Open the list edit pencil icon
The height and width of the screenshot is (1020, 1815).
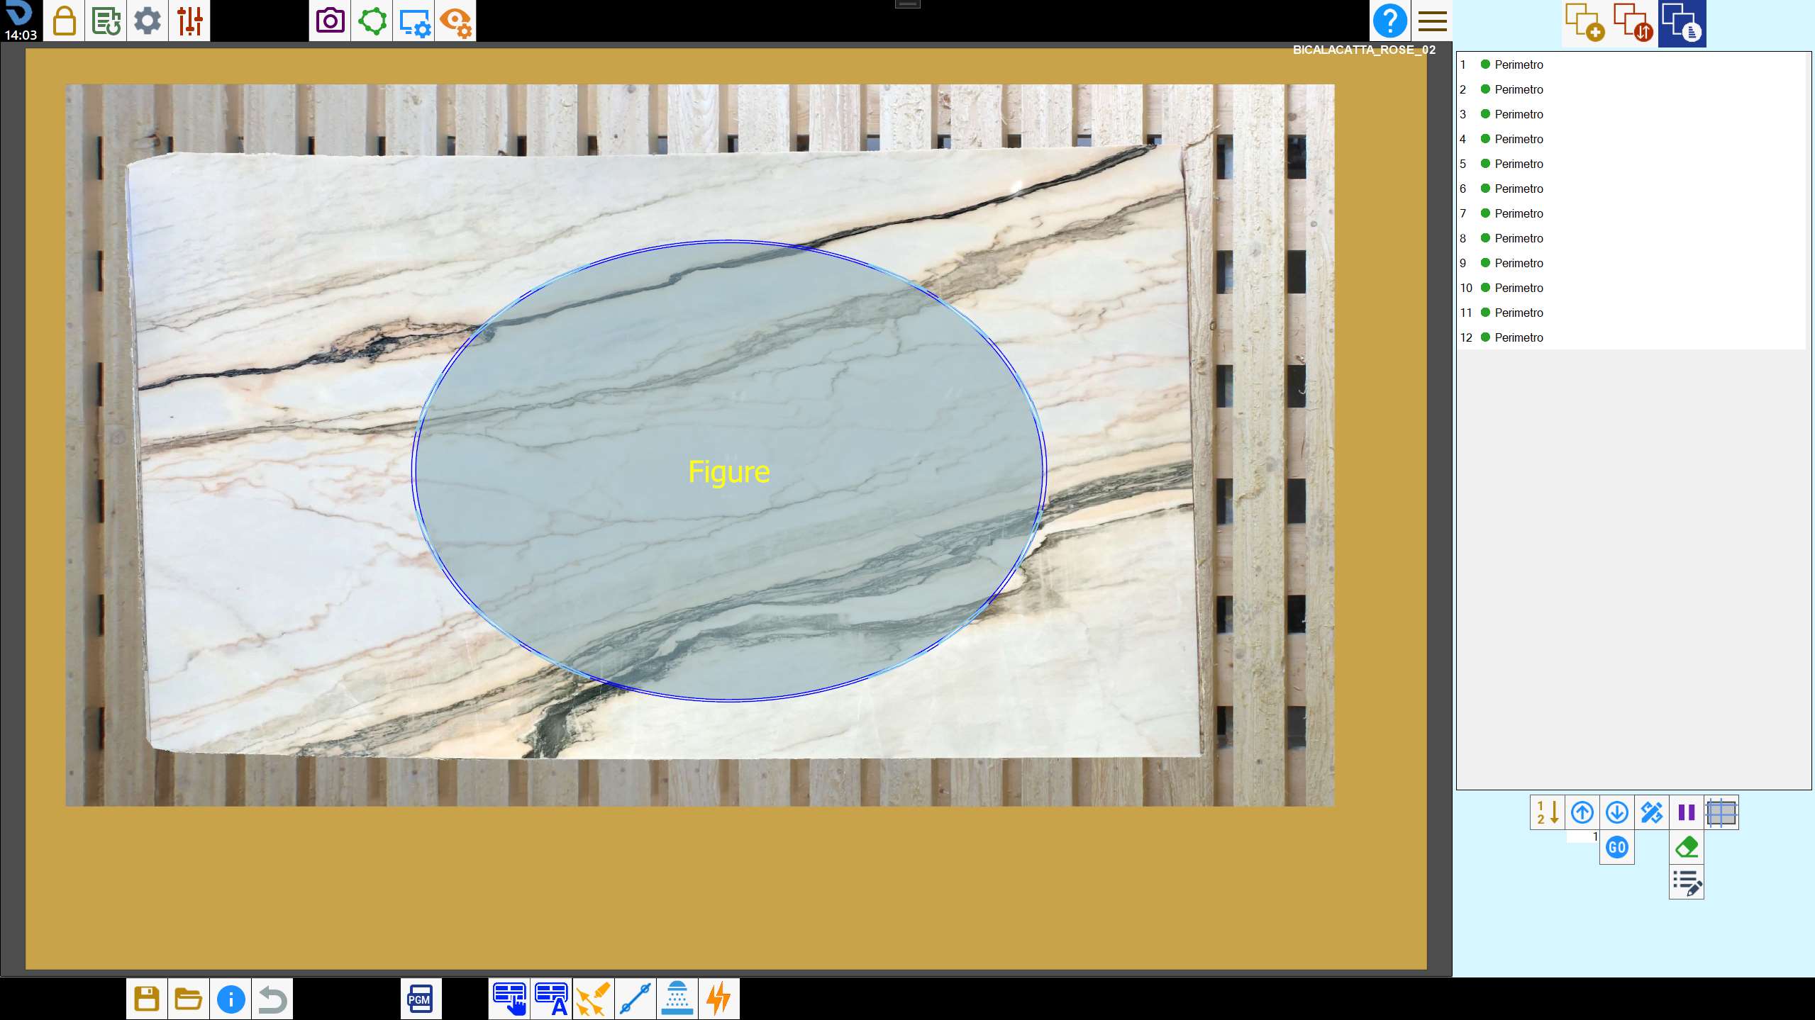[1686, 882]
